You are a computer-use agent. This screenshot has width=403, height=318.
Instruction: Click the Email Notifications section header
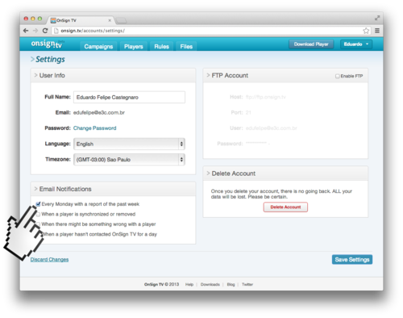coord(113,189)
